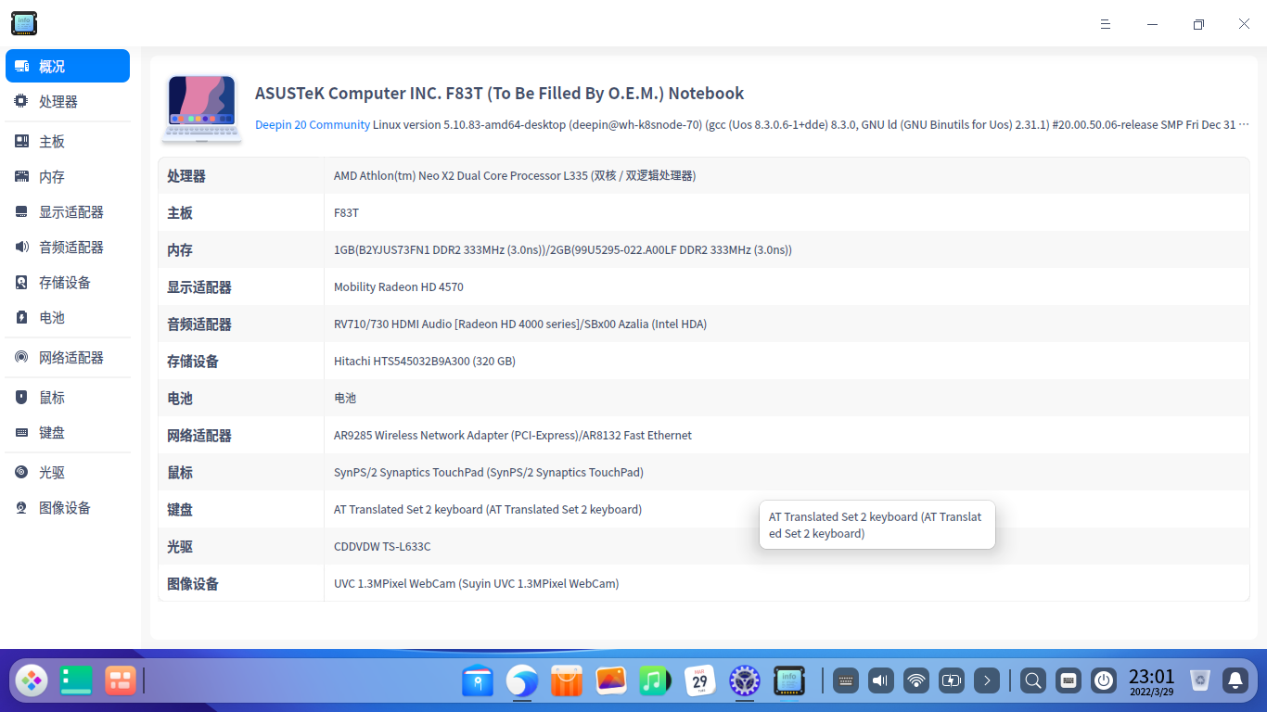Click the battery charging tray icon
The image size is (1267, 712).
point(952,681)
